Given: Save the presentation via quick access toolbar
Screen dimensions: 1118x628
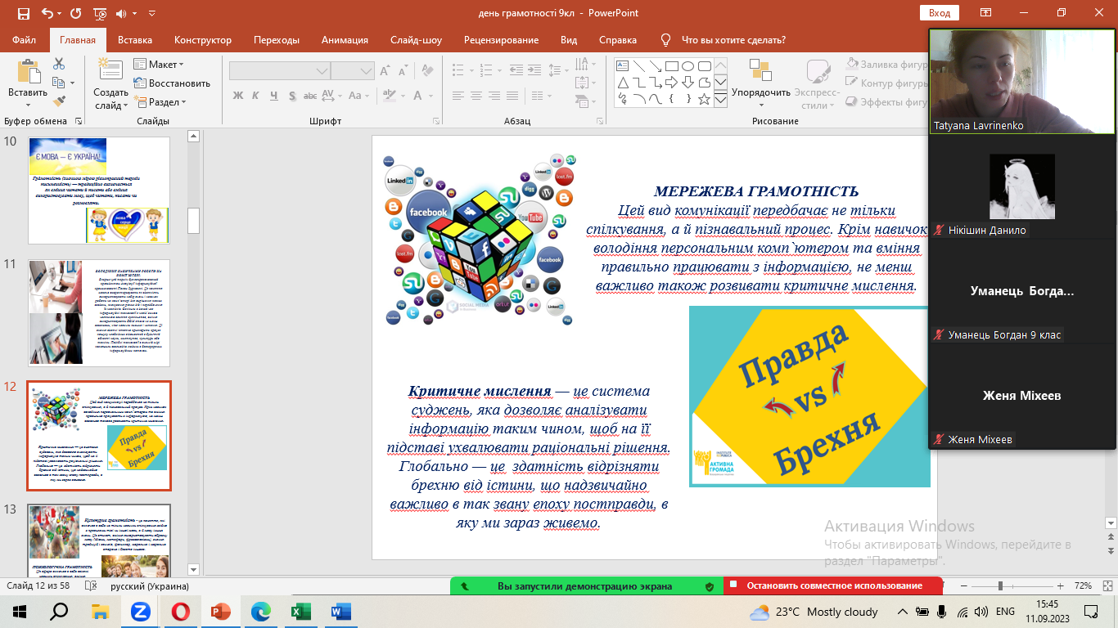Looking at the screenshot, I should tap(23, 13).
